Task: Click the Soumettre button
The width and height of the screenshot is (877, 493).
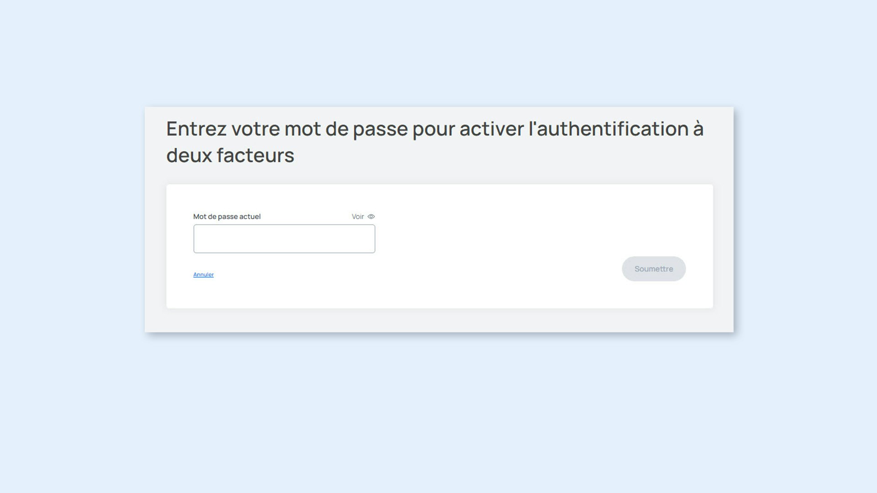Action: tap(654, 269)
